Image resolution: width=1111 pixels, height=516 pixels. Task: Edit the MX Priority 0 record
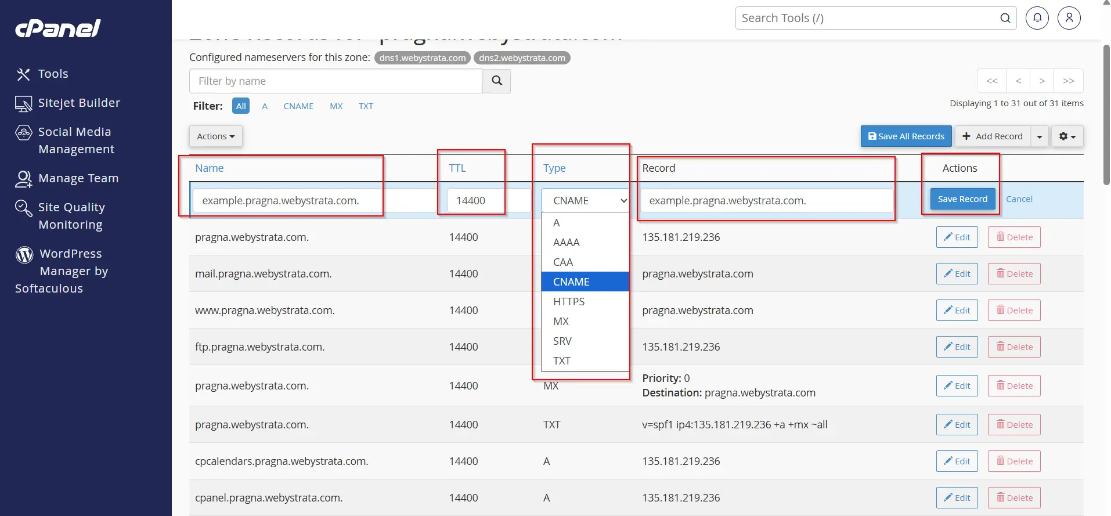(x=957, y=386)
